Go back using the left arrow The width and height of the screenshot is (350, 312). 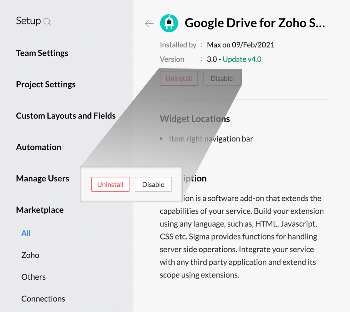pos(149,23)
